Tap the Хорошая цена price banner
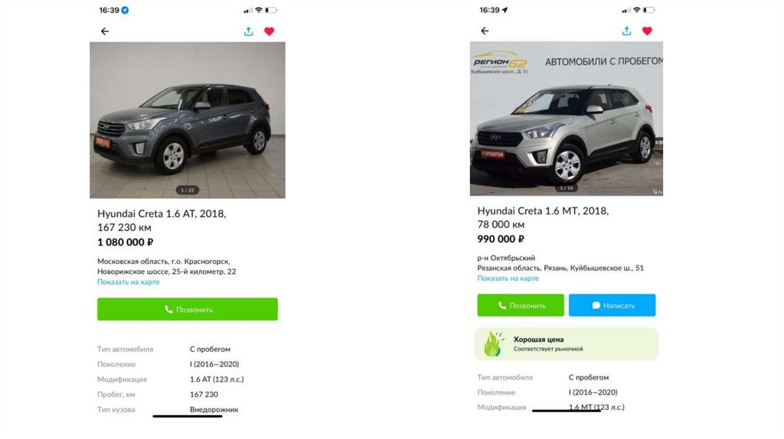This screenshot has width=784, height=439. [x=567, y=344]
